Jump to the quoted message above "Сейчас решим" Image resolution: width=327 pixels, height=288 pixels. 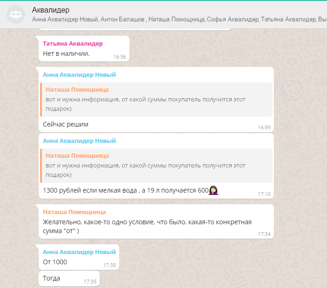[x=156, y=100]
